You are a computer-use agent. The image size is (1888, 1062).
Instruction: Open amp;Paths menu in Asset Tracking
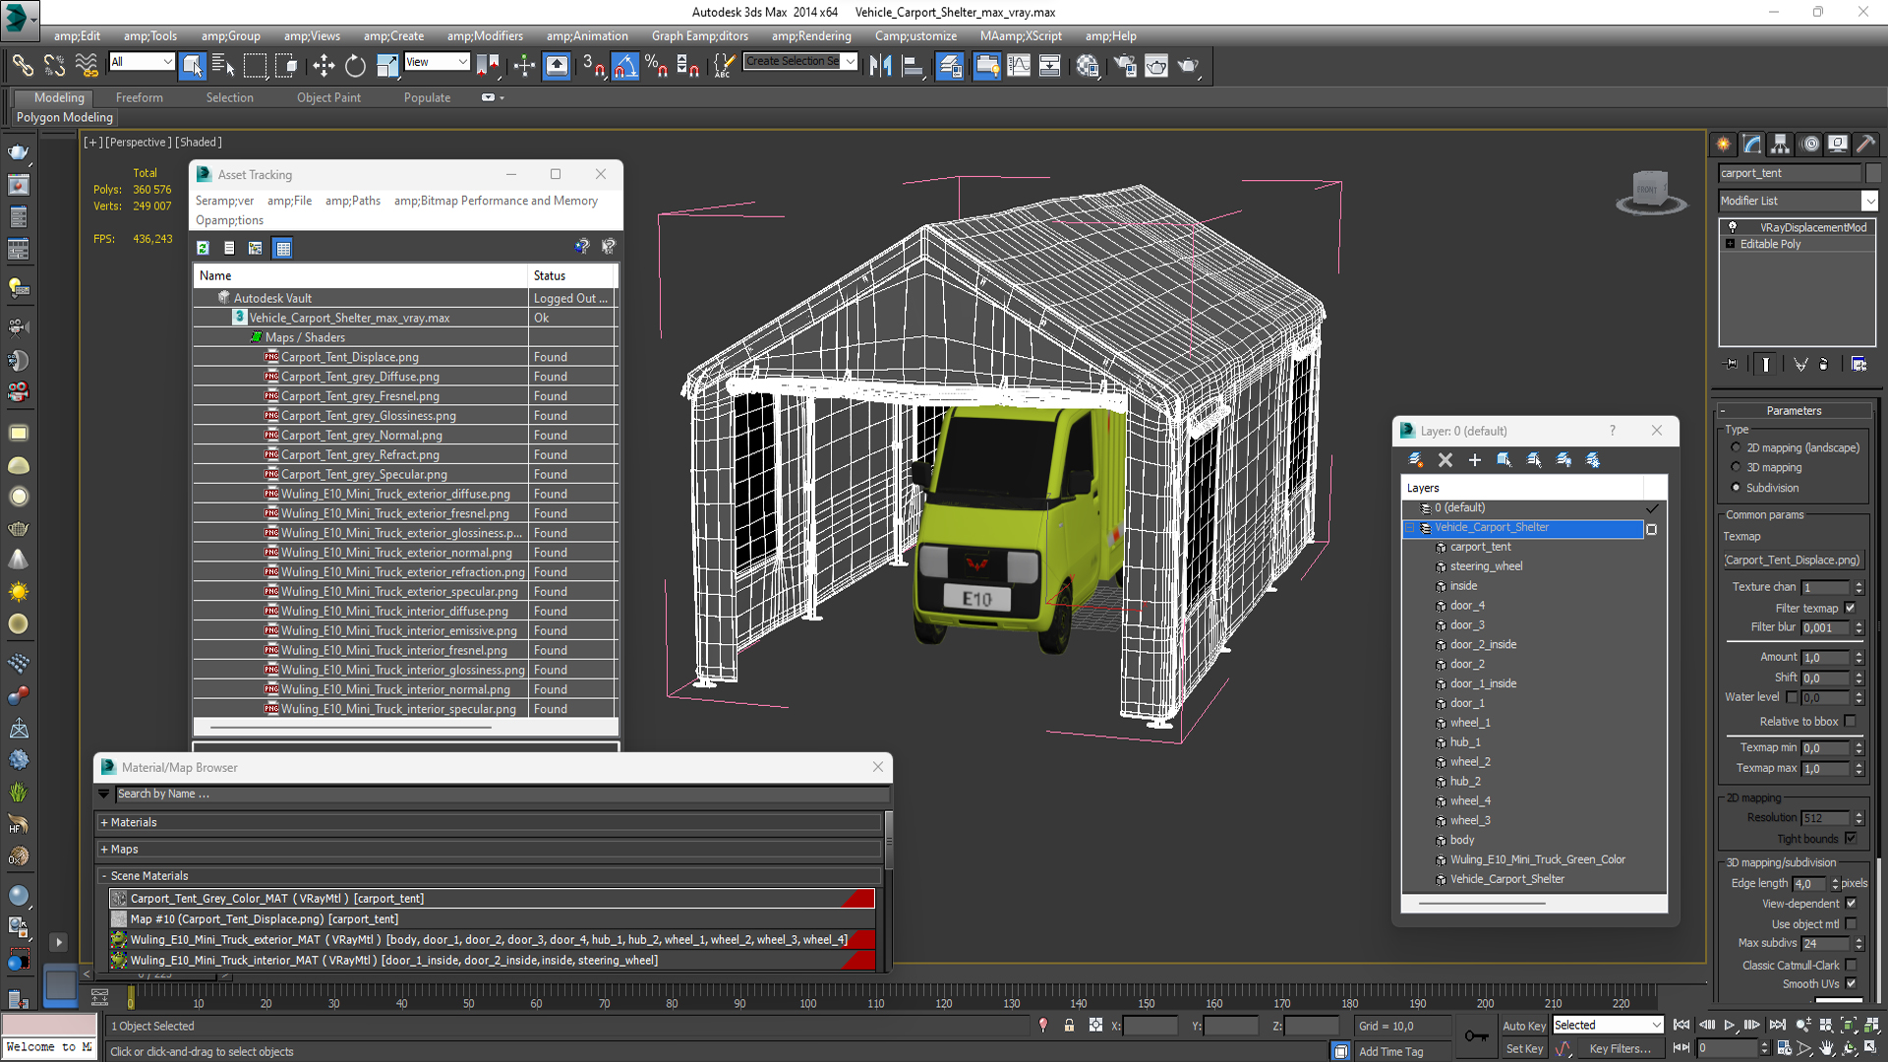pyautogui.click(x=353, y=201)
